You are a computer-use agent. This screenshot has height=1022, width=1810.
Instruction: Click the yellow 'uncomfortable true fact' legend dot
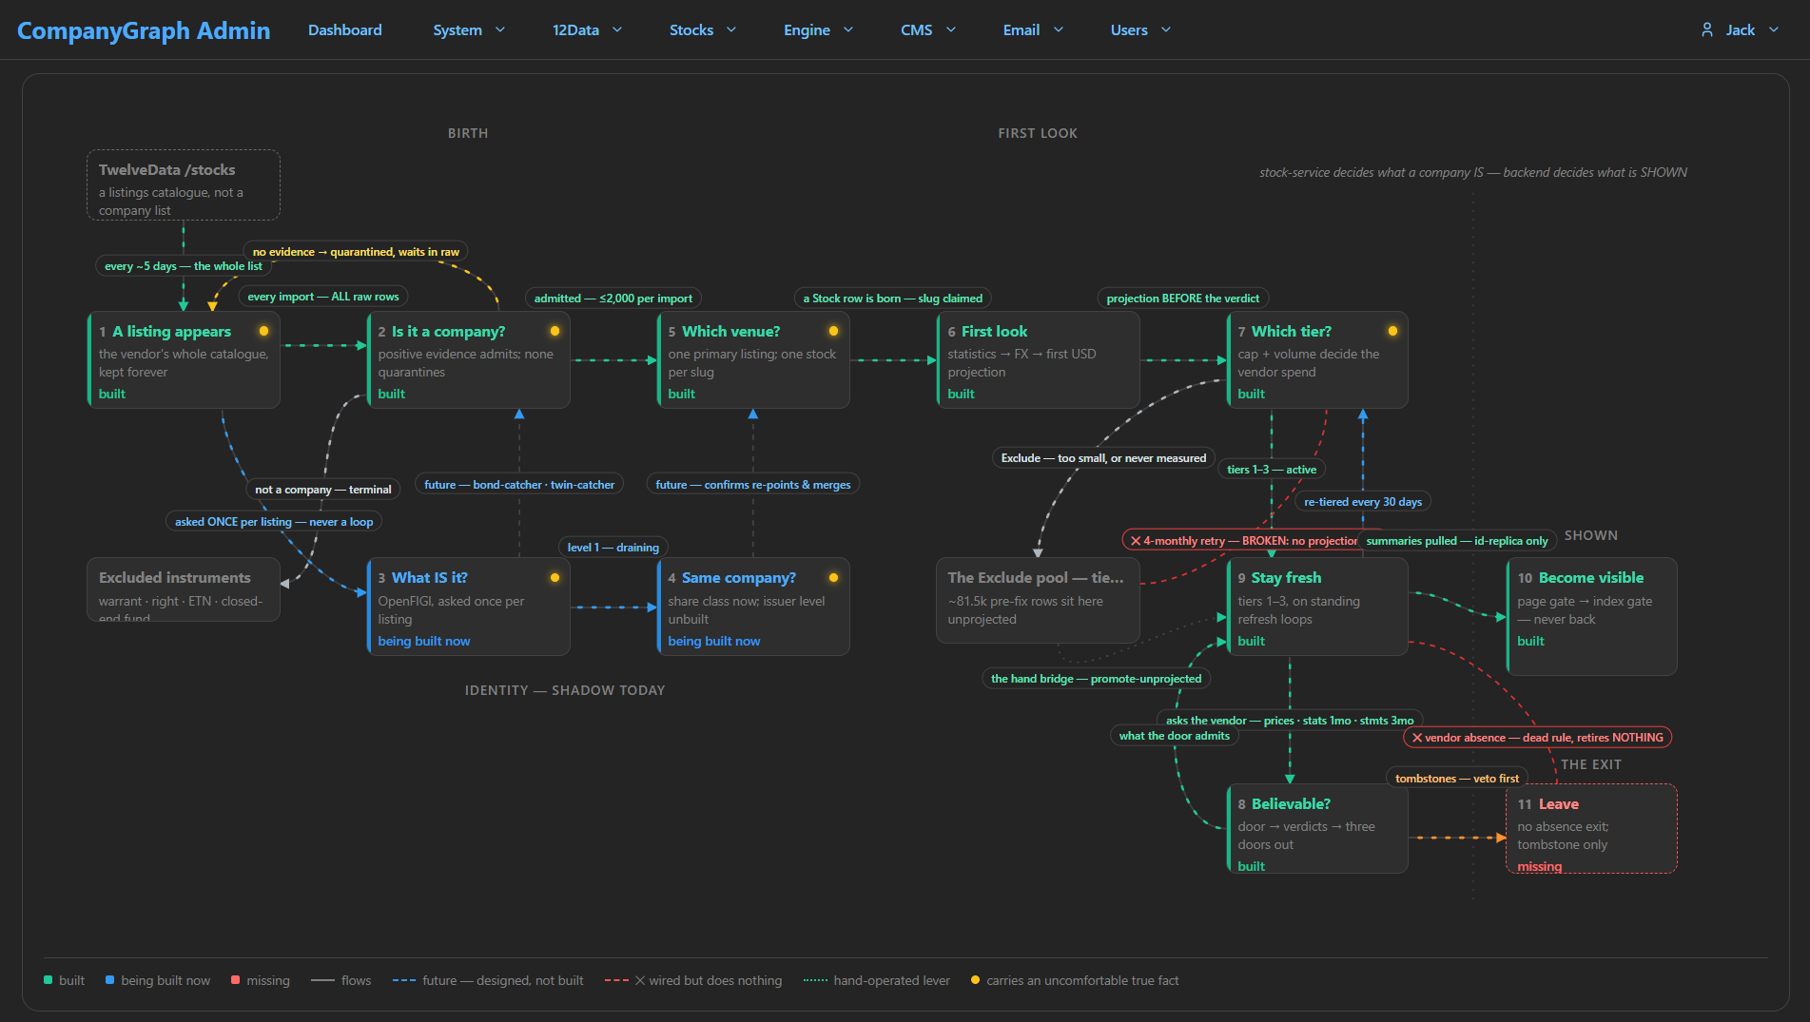[975, 980]
